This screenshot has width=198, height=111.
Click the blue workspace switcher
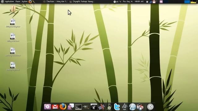[187, 2]
